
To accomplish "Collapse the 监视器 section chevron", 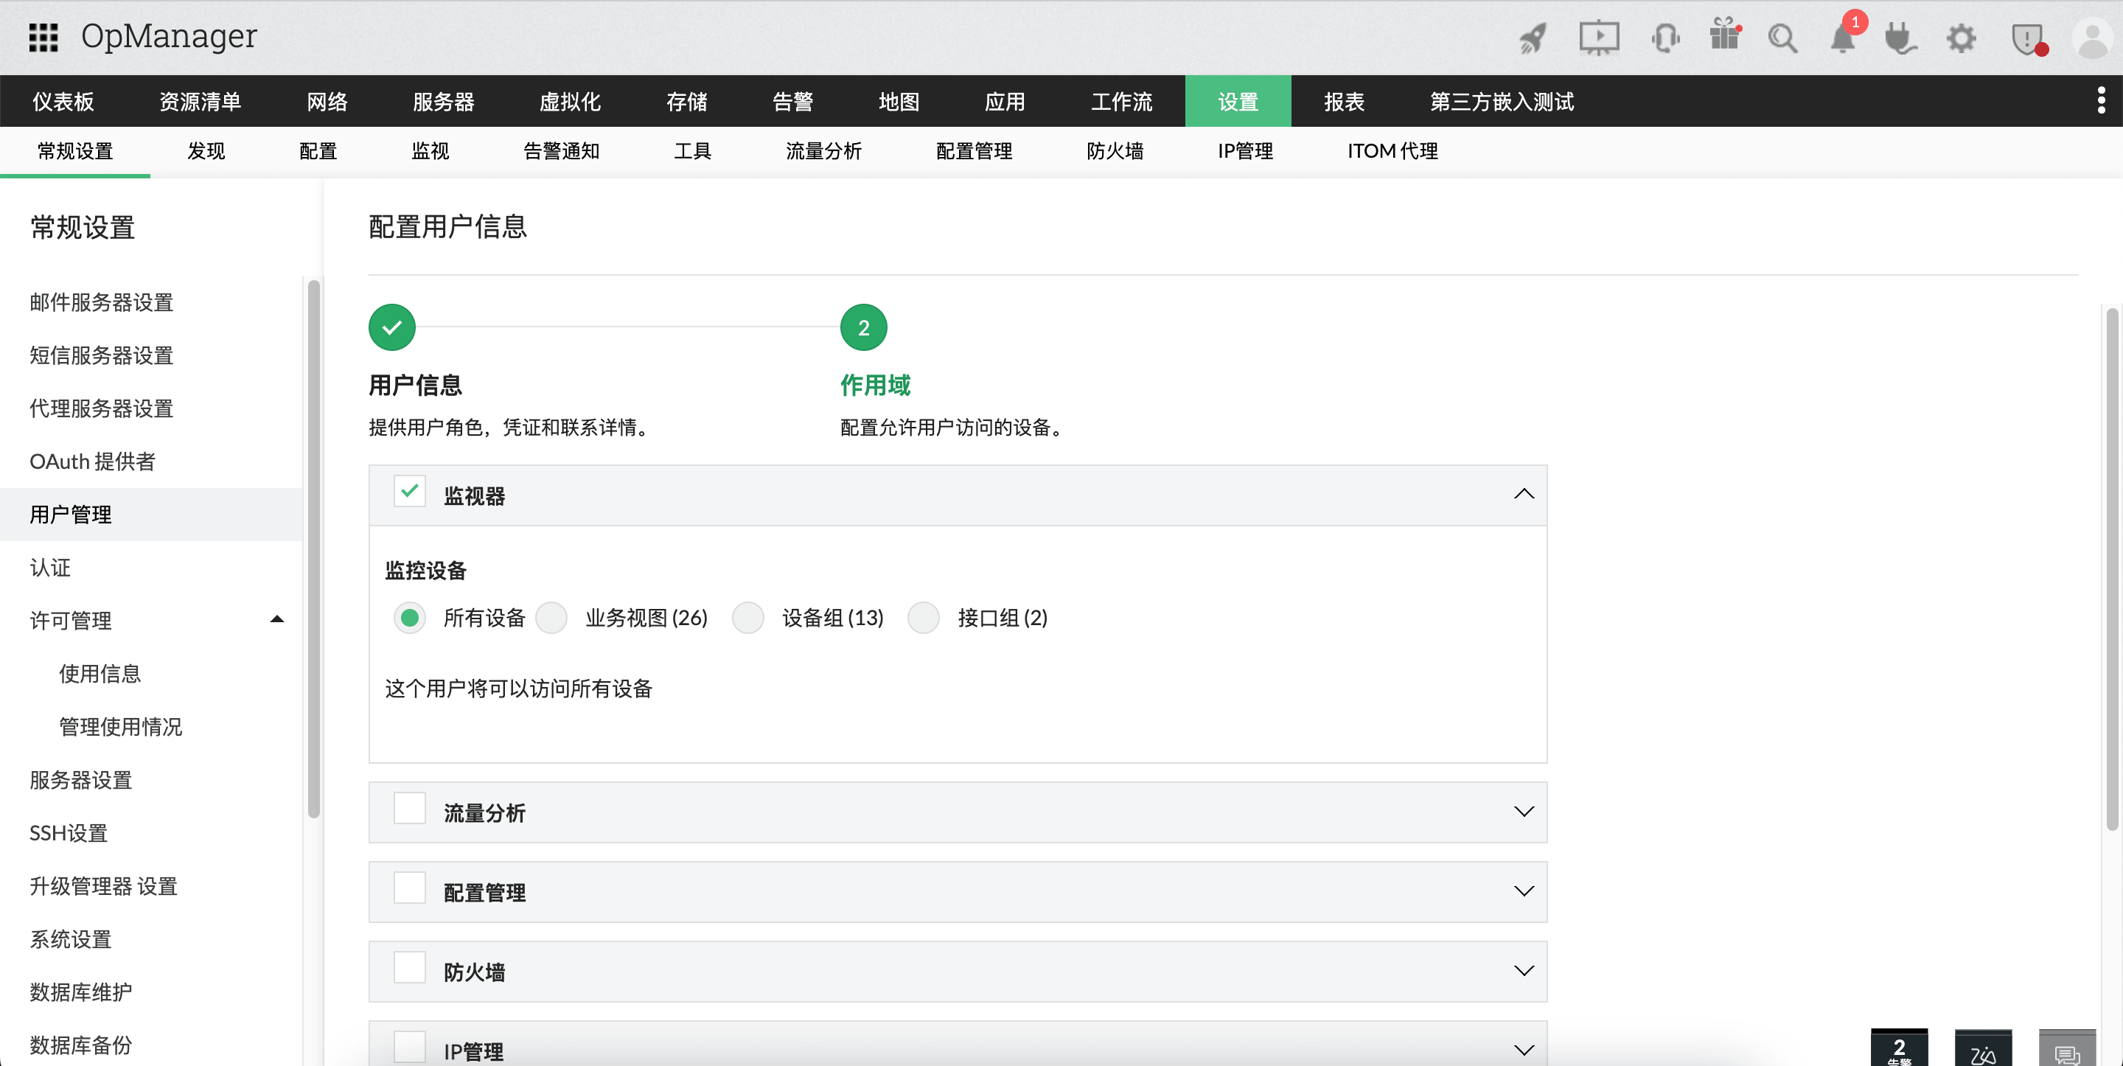I will [x=1523, y=494].
